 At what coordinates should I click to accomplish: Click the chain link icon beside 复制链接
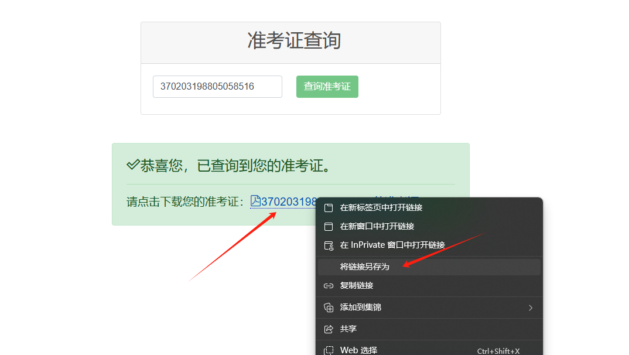(x=329, y=286)
